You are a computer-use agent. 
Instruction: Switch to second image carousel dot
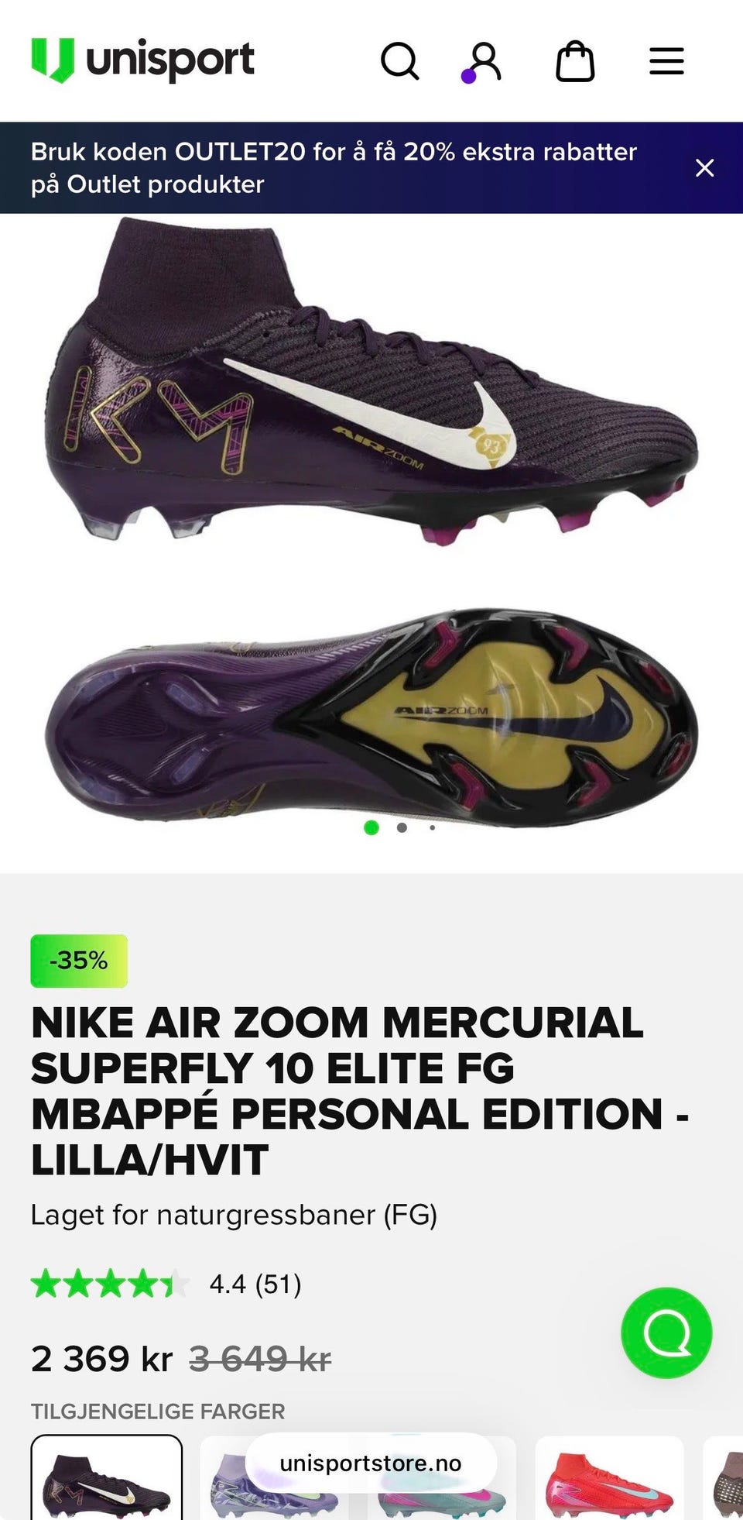pyautogui.click(x=402, y=827)
